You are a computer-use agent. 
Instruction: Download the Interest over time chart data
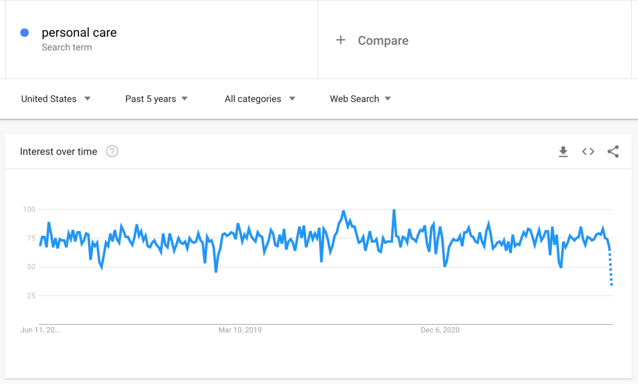[x=563, y=151]
